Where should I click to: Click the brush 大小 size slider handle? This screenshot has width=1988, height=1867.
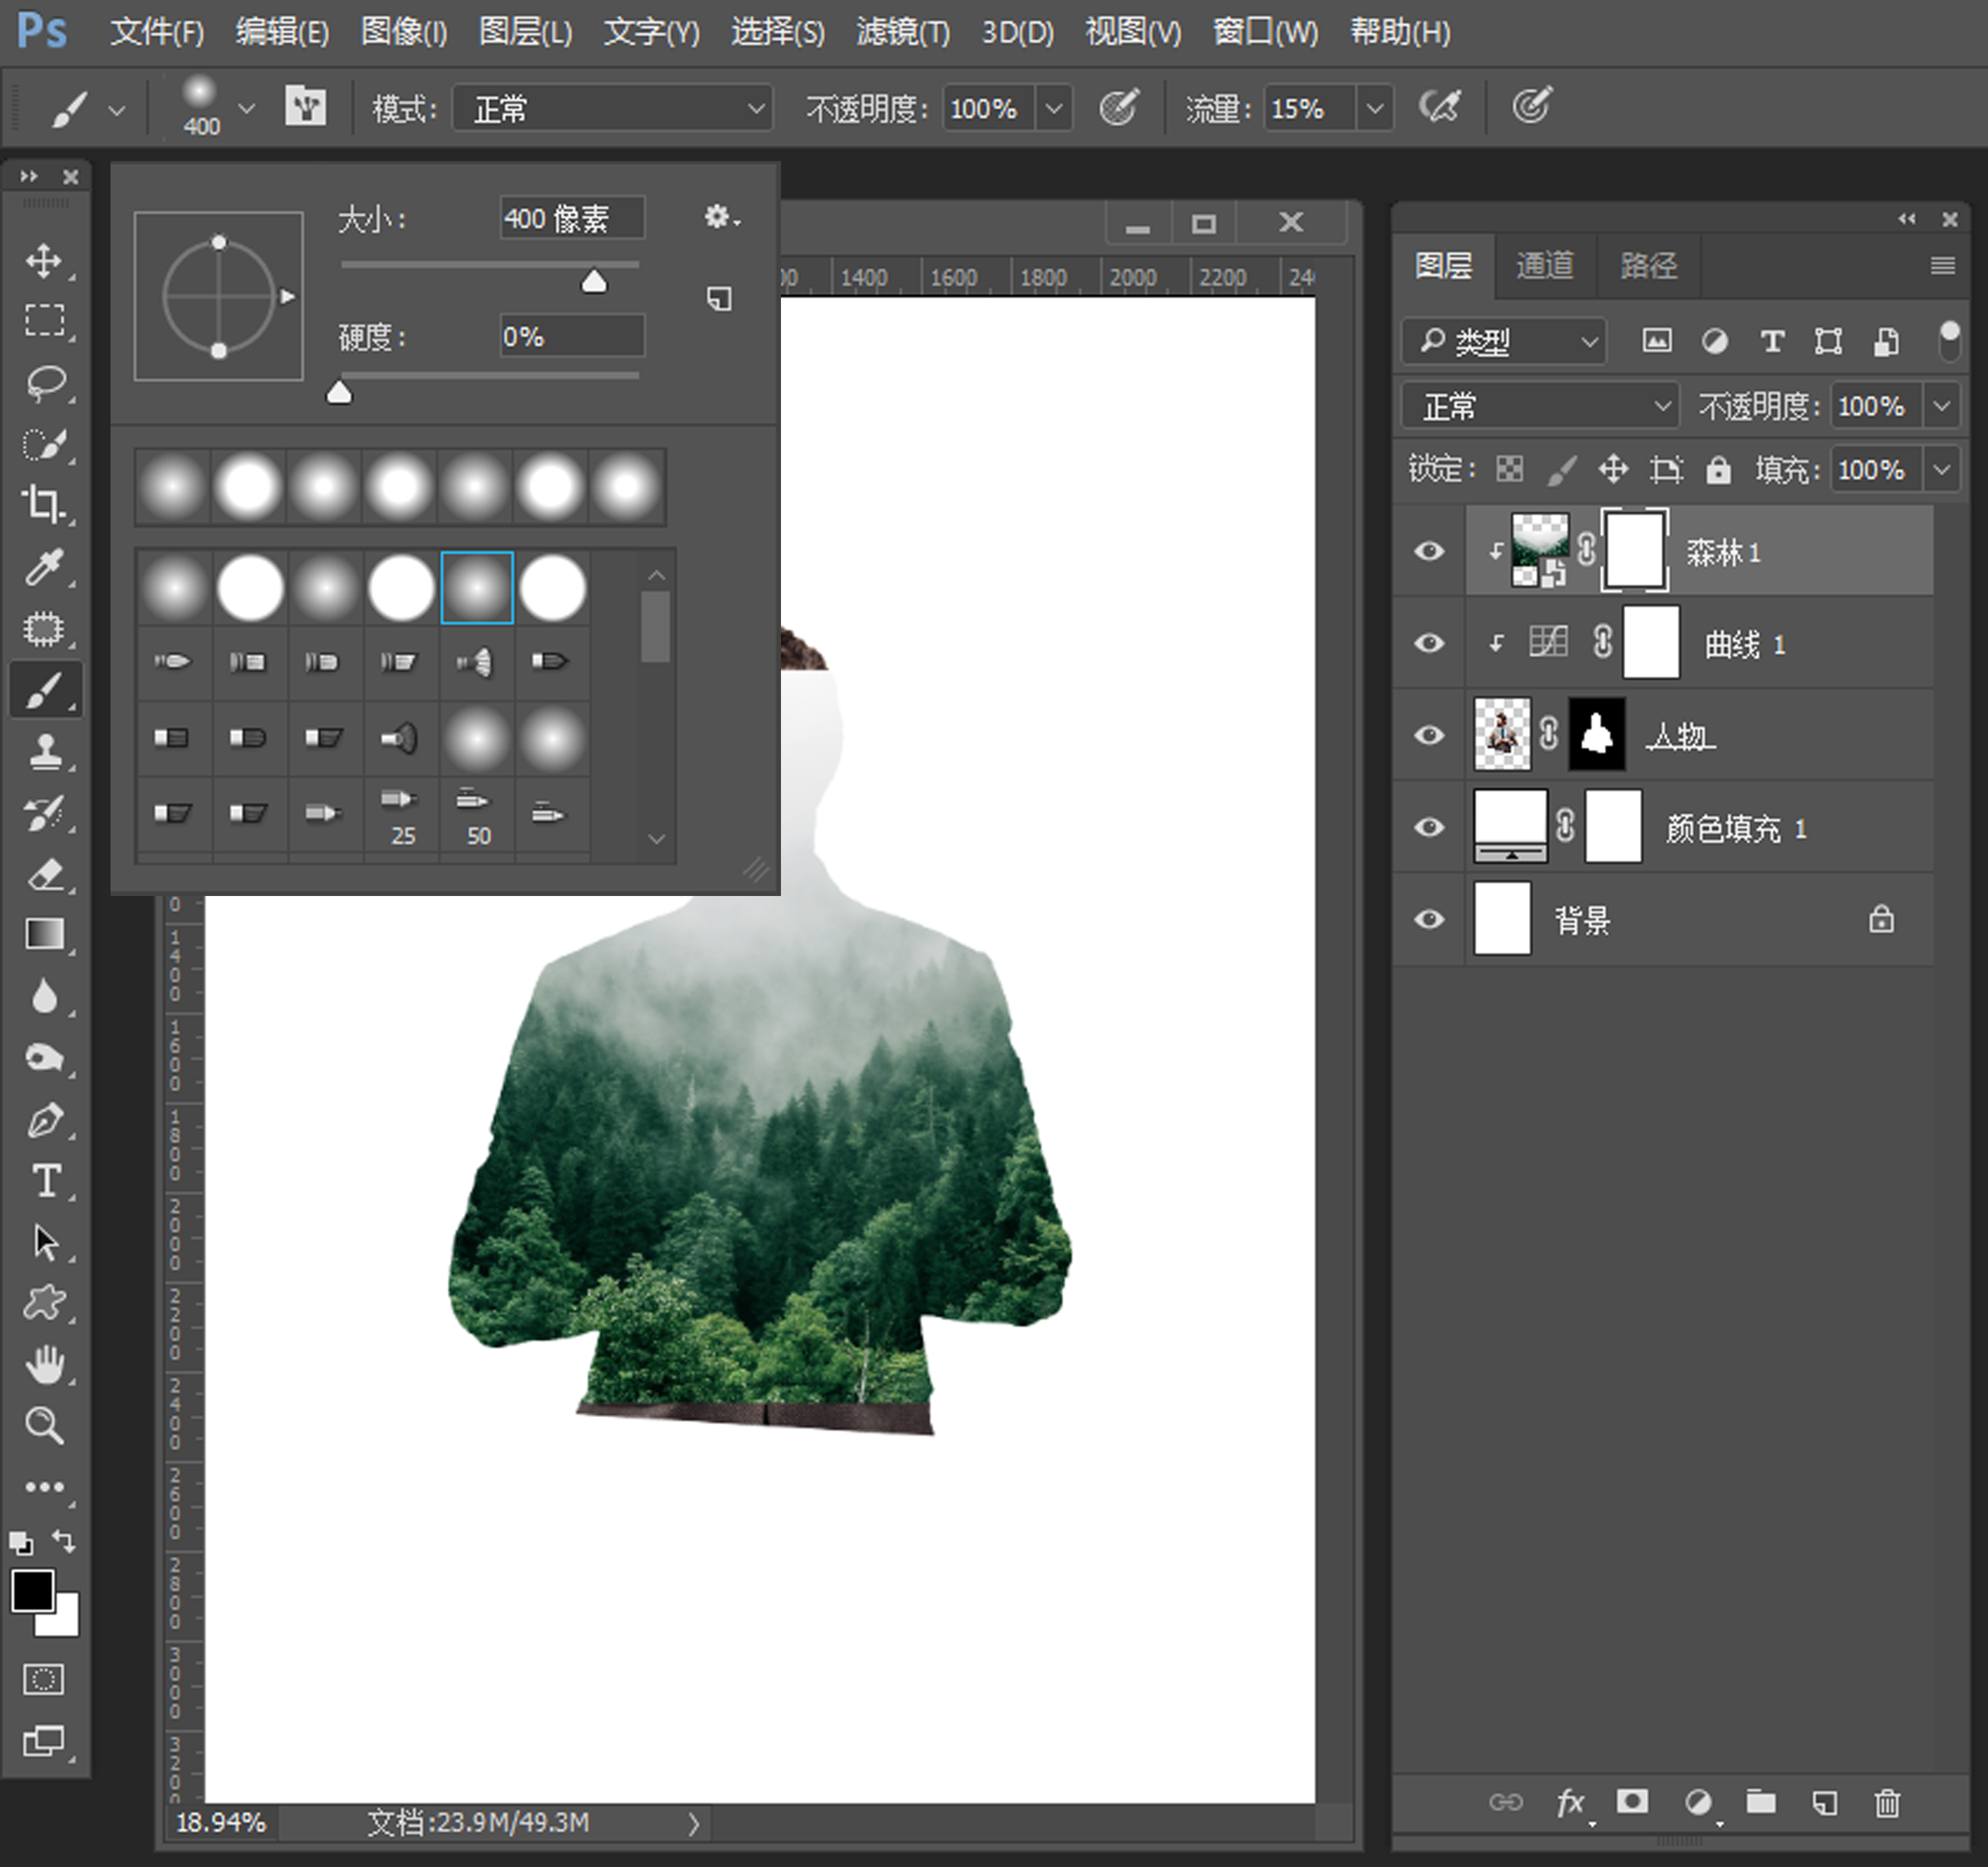click(594, 282)
